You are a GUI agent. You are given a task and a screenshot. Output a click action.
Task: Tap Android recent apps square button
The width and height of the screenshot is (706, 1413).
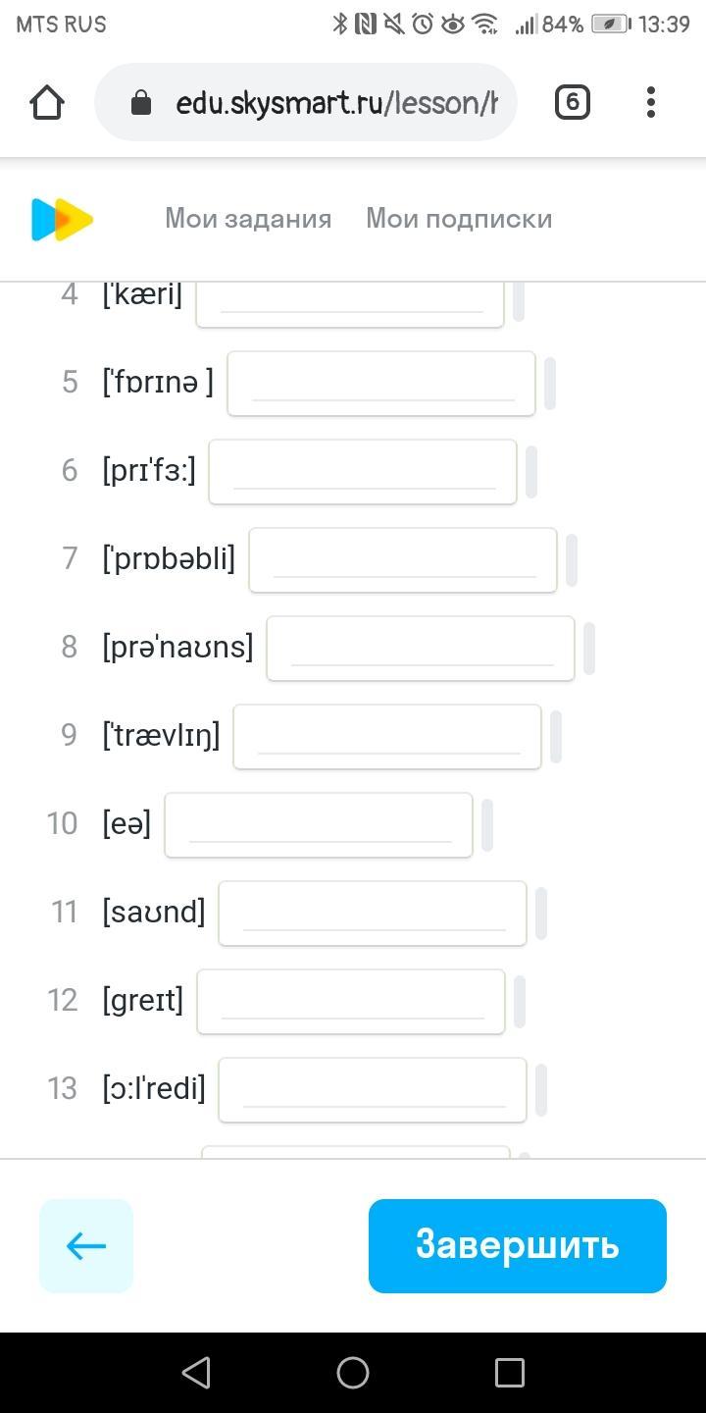[509, 1372]
